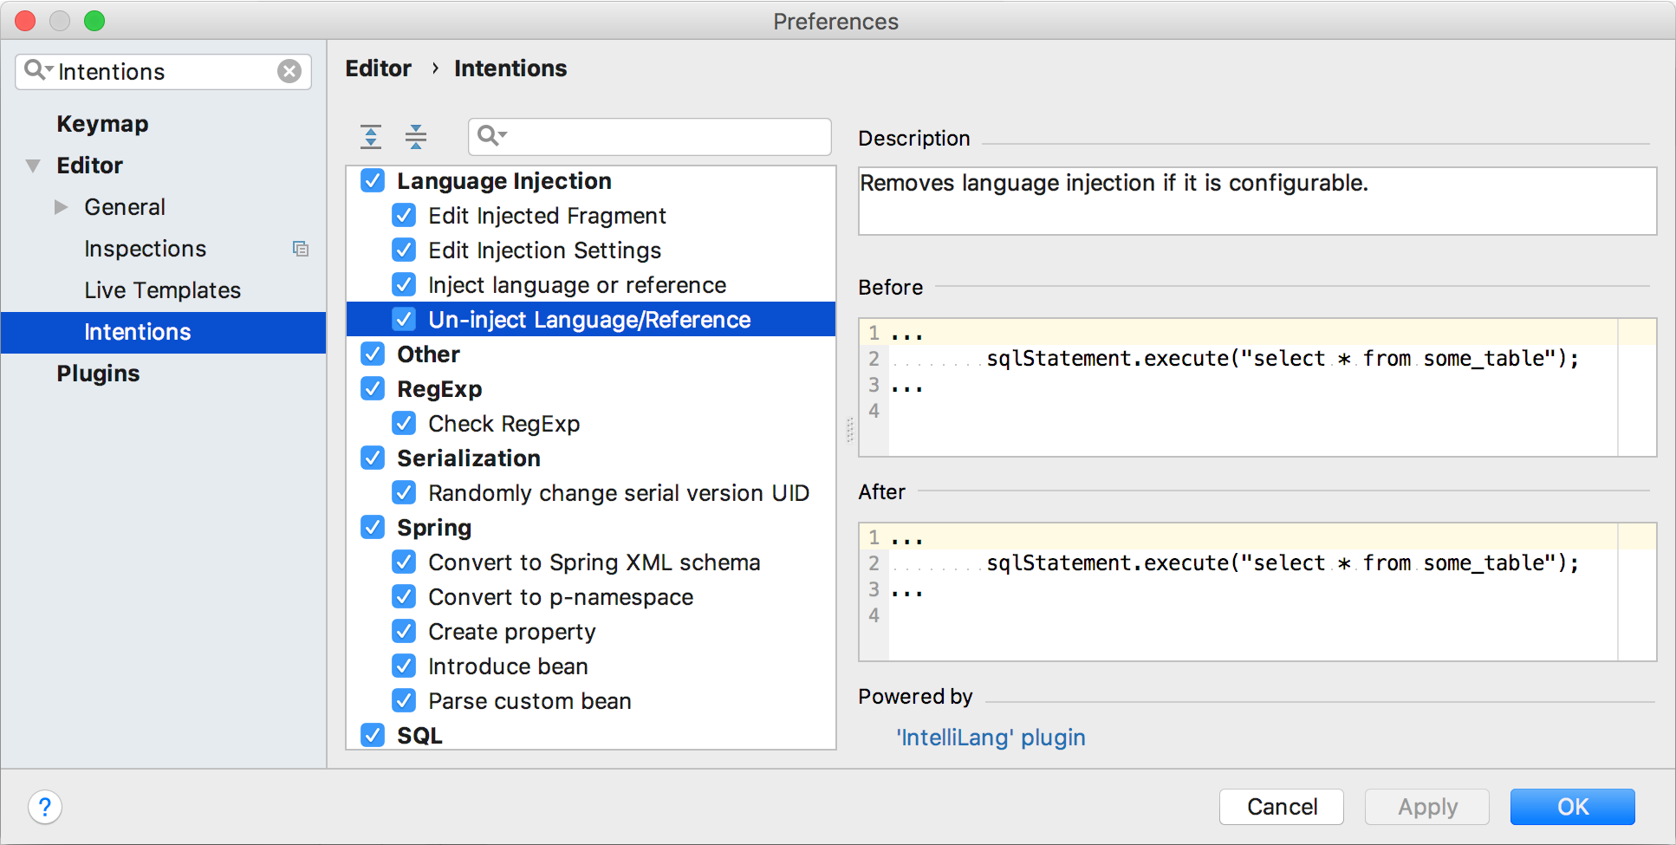Click the Cancel button
Viewport: 1676px width, 845px height.
[x=1282, y=807]
